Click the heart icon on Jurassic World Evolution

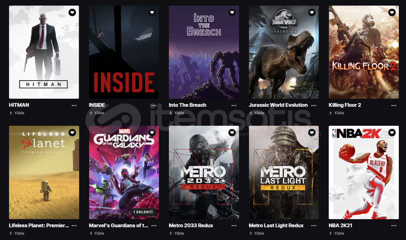click(312, 12)
